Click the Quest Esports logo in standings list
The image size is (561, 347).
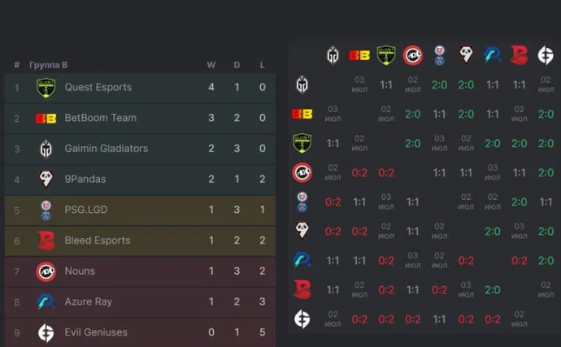point(46,88)
